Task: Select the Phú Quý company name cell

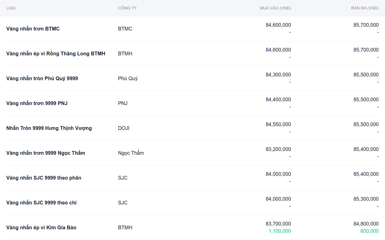Action: click(128, 78)
